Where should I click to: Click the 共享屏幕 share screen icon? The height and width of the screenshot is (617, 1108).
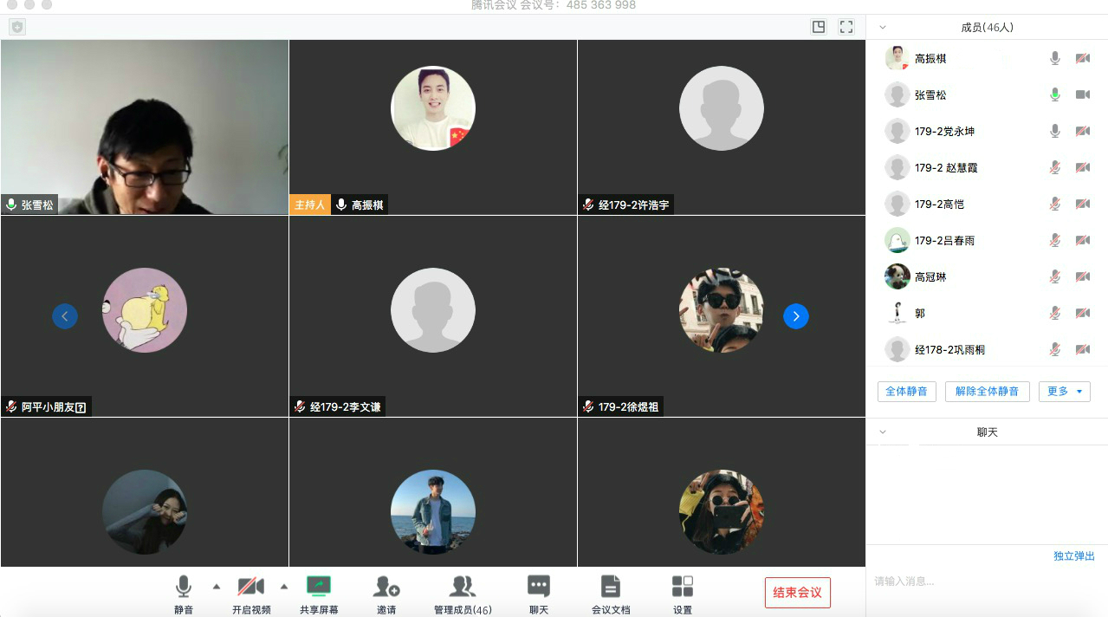click(x=319, y=588)
